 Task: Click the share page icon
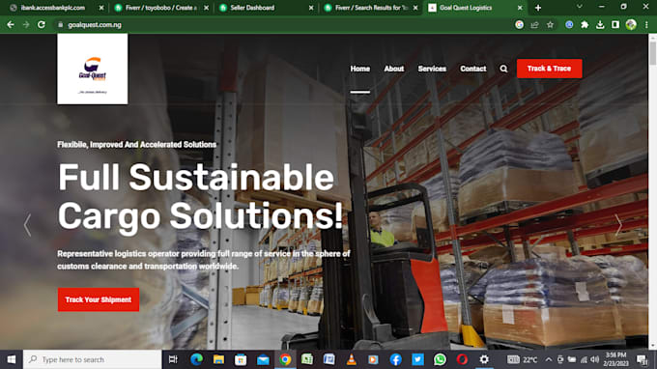point(534,25)
